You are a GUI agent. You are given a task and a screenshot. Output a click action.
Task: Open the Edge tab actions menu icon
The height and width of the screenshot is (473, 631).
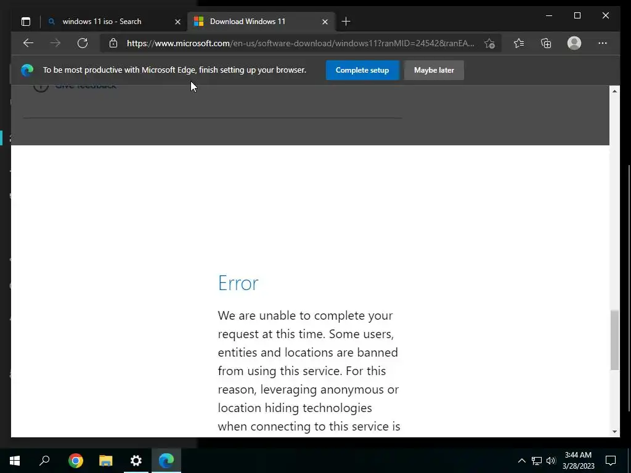pos(26,22)
